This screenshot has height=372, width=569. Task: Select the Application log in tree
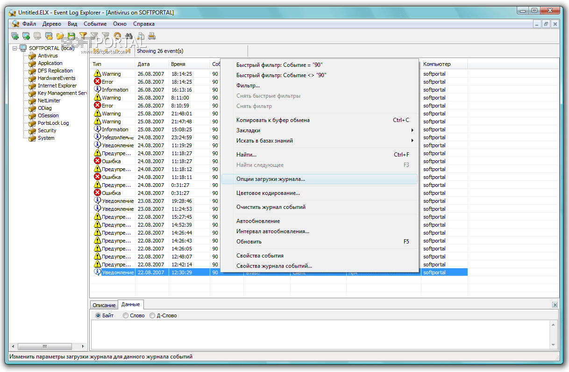tap(50, 63)
